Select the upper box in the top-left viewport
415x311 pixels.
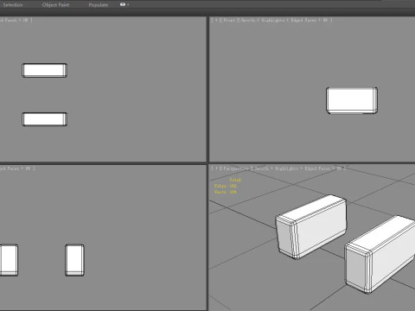(x=44, y=70)
